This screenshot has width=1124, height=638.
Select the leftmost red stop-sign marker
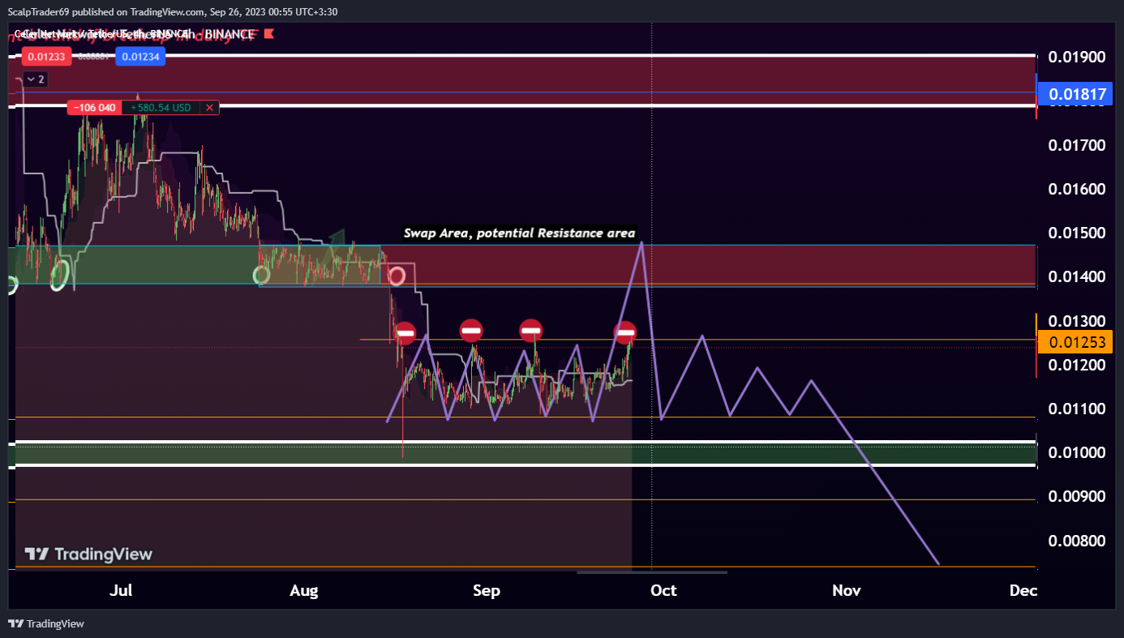(x=405, y=332)
